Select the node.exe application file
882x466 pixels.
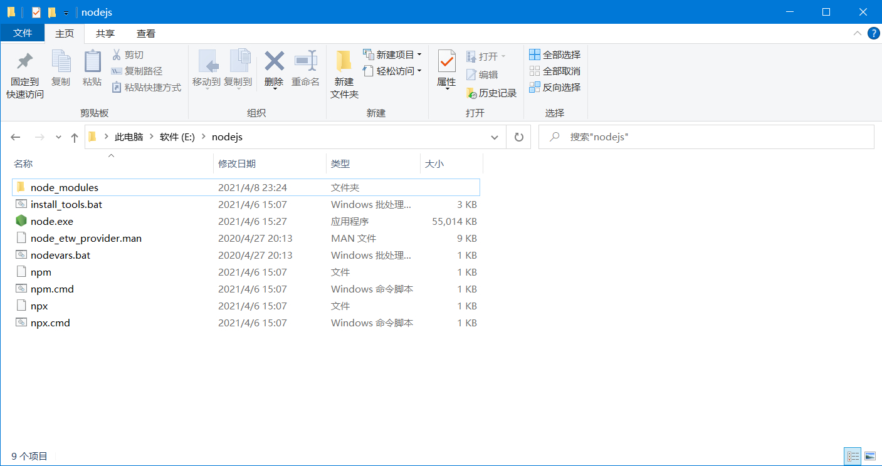pyautogui.click(x=246, y=222)
